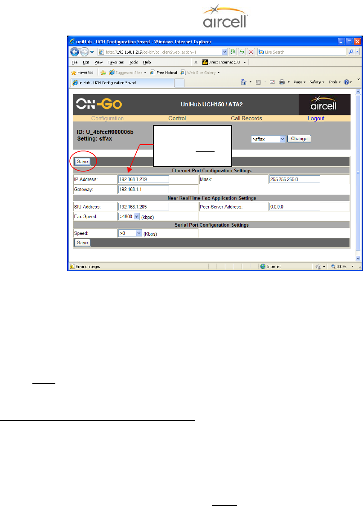This screenshot has height=506, width=363.
Task: Open the Control page link
Action: [x=177, y=119]
